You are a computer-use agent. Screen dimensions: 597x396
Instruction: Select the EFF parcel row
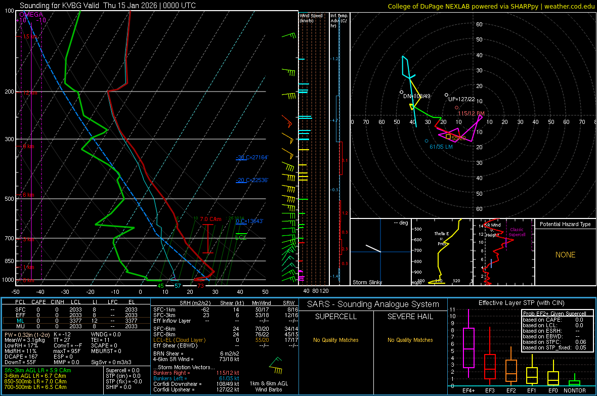click(76, 315)
